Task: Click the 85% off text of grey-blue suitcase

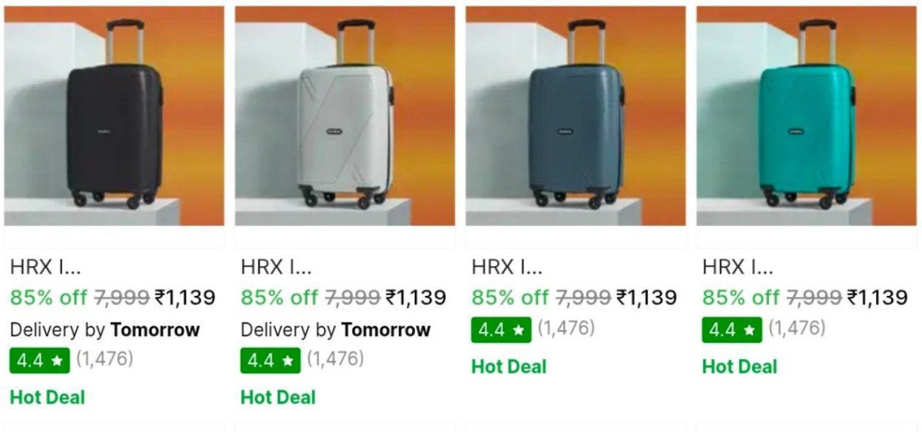Action: click(x=510, y=297)
